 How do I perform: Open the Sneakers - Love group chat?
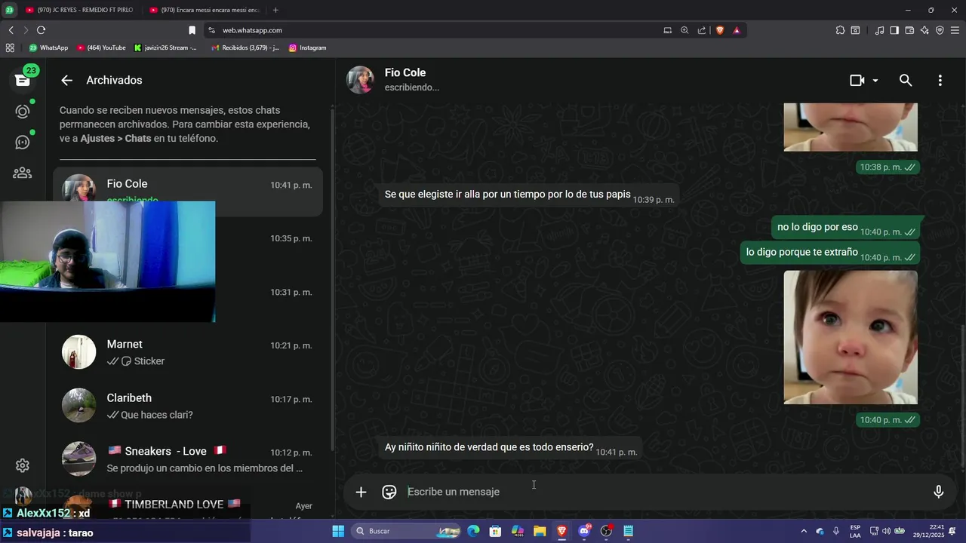(188, 459)
